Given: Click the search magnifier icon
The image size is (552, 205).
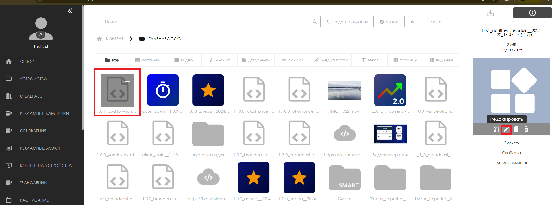Looking at the screenshot, I should [x=315, y=22].
